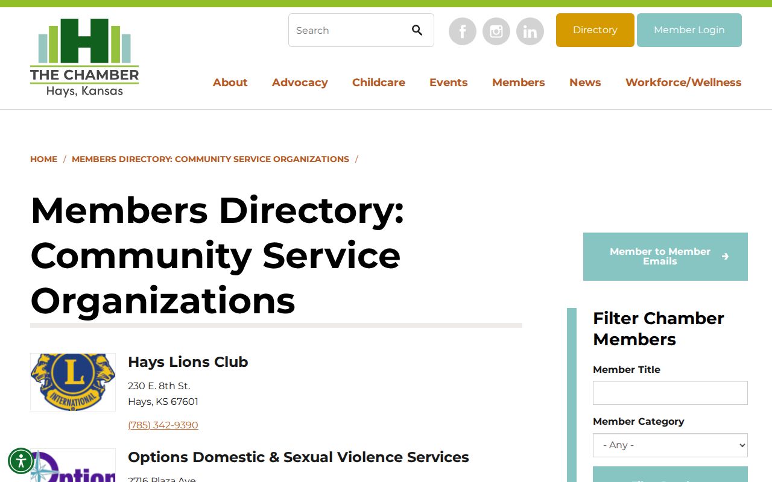This screenshot has height=482, width=772.
Task: Open the Workforce/Wellness menu
Action: tap(683, 83)
